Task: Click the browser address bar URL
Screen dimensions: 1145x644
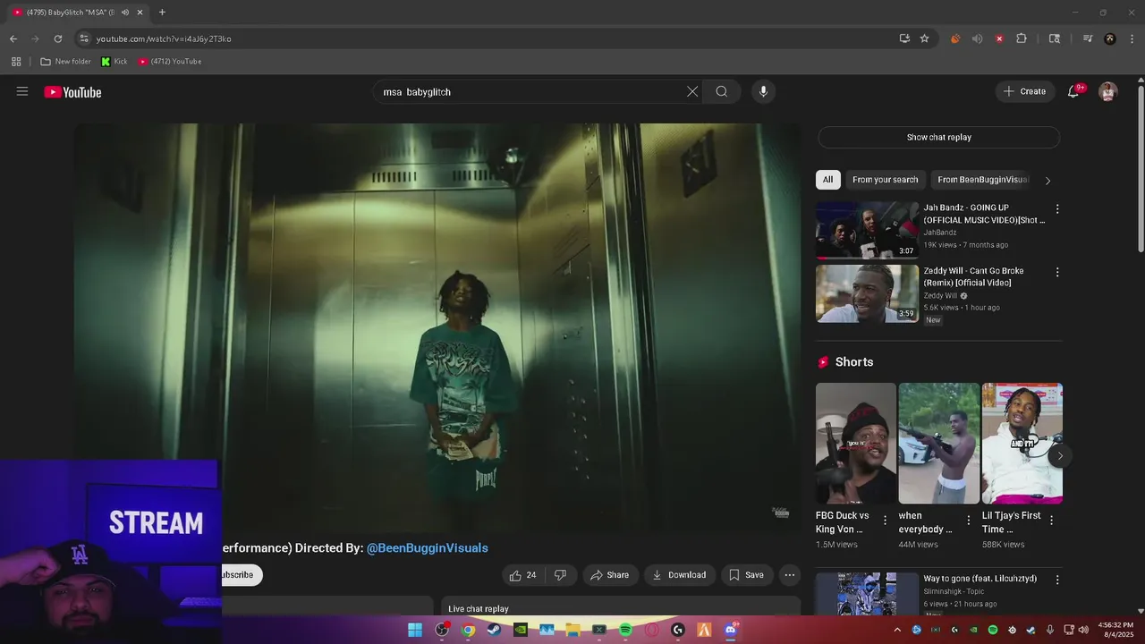Action: coord(164,38)
